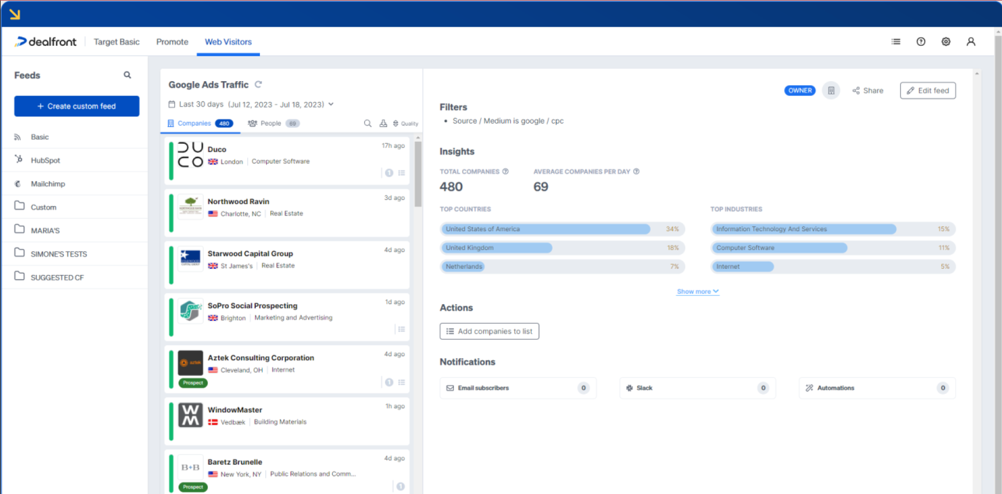Click the Dealfront logo

(x=46, y=42)
